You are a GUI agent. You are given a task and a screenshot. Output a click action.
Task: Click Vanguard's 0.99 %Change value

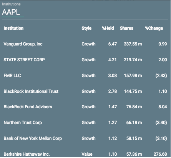click(163, 44)
